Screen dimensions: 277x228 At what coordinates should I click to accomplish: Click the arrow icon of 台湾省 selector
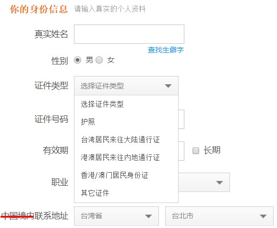coord(148,216)
